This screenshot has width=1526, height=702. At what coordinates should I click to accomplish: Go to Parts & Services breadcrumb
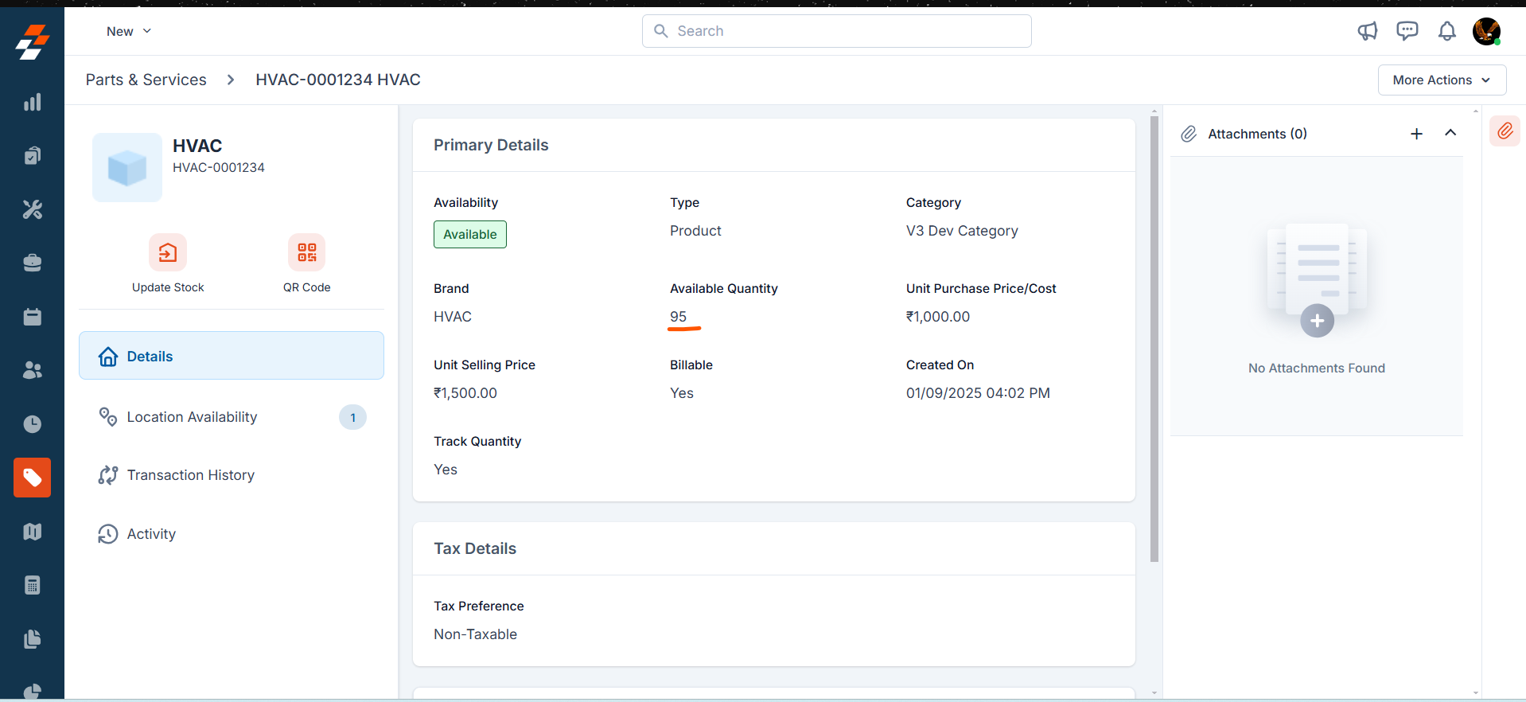(x=146, y=80)
